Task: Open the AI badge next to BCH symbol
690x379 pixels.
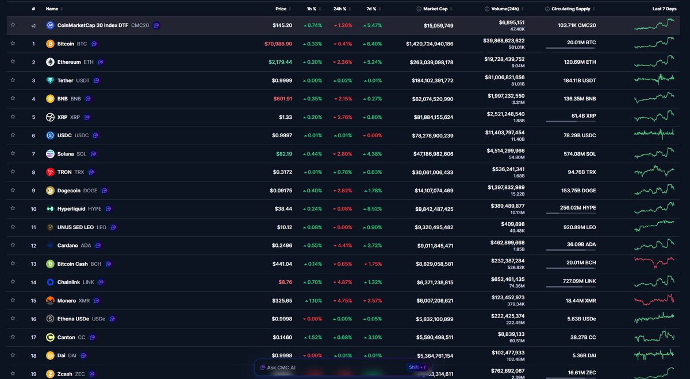Action: tap(108, 264)
